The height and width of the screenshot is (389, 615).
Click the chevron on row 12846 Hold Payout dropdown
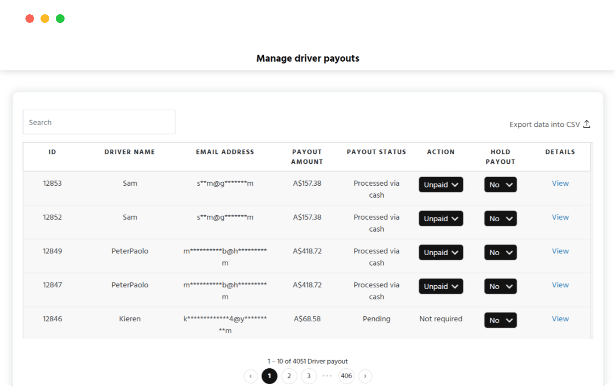tap(510, 320)
